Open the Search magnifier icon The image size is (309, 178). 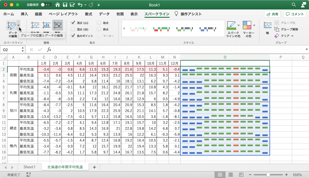pyautogui.click(x=294, y=5)
